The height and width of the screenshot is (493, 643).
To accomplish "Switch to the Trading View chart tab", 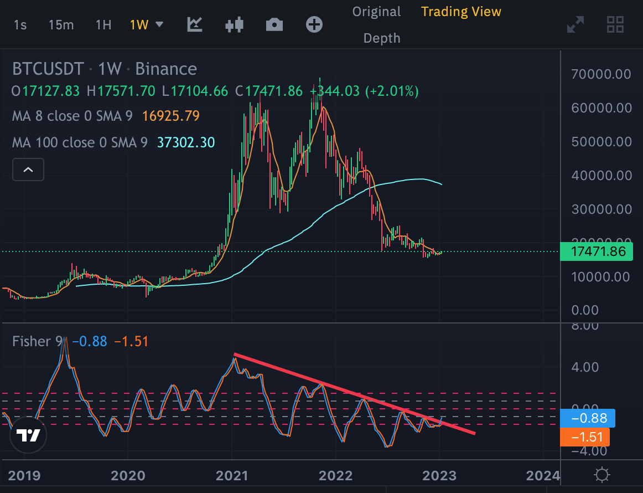I will 461,12.
